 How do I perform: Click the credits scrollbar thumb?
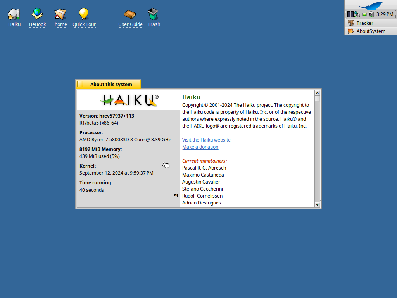(317, 99)
